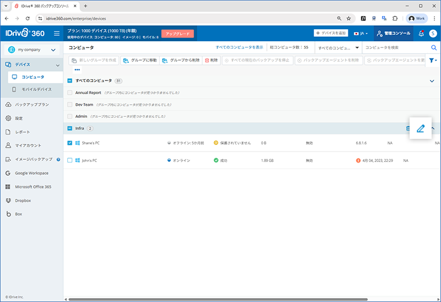Select モバイルデバイス in the sidebar
This screenshot has height=302, width=441.
pyautogui.click(x=36, y=89)
